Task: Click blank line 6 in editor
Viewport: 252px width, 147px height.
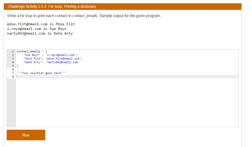Action: point(127,69)
